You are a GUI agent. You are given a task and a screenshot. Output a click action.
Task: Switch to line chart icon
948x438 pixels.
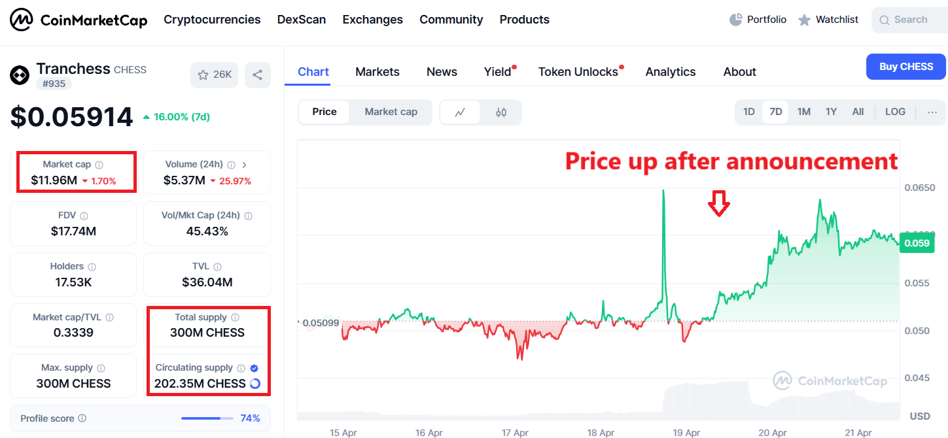point(460,112)
